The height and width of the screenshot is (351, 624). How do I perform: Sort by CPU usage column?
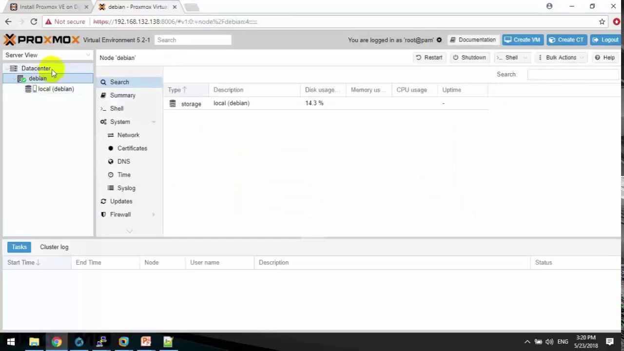(x=414, y=90)
